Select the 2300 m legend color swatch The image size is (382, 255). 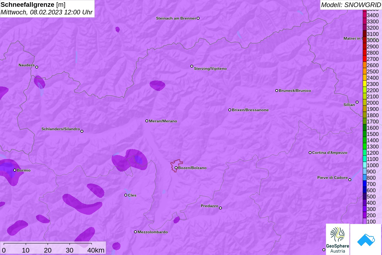[365, 84]
